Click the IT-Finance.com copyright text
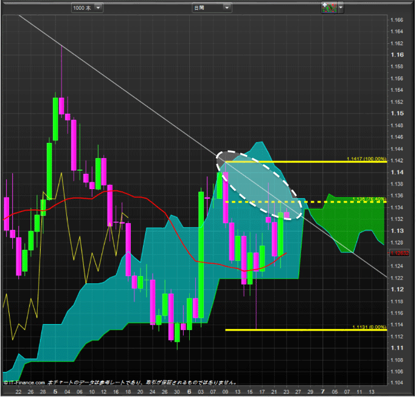416x397 pixels. pos(24,382)
